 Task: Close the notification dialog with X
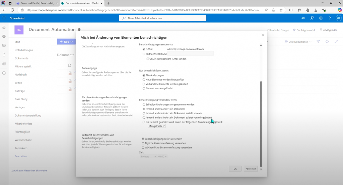click(x=263, y=35)
